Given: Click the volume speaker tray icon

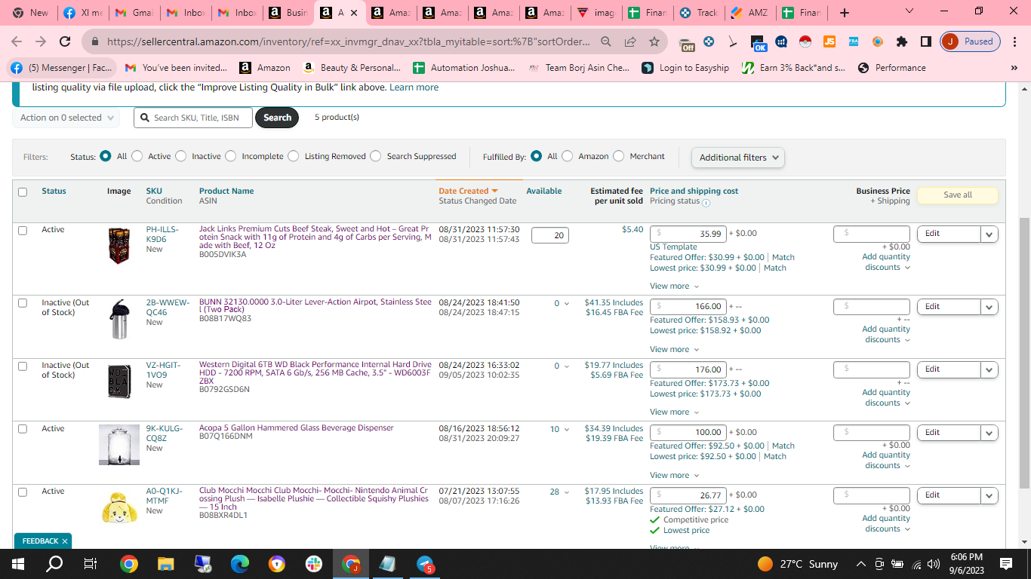Looking at the screenshot, I should point(933,564).
